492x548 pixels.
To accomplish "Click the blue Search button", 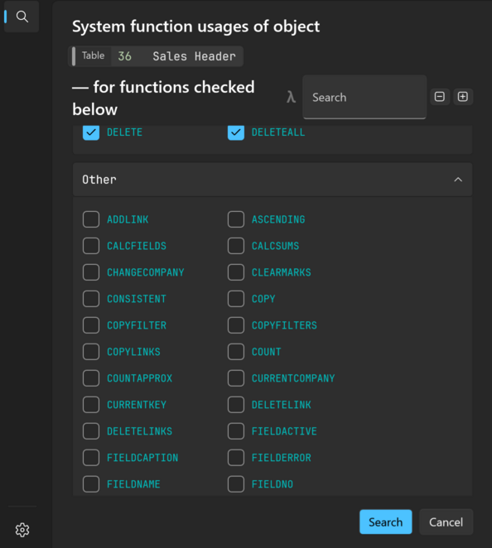I will (x=386, y=522).
